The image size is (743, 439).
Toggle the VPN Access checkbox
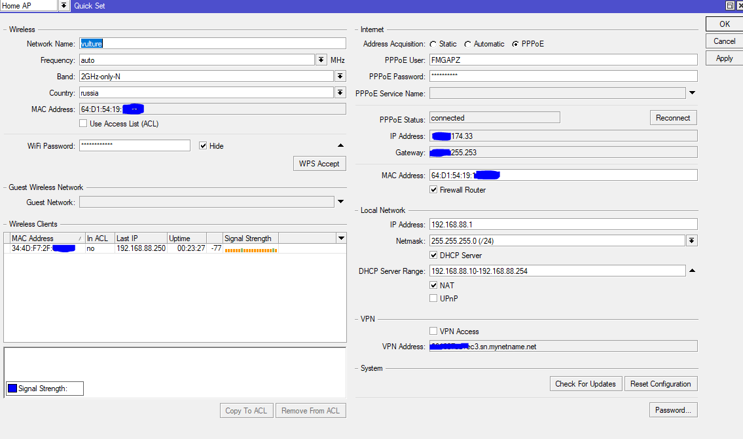[433, 331]
